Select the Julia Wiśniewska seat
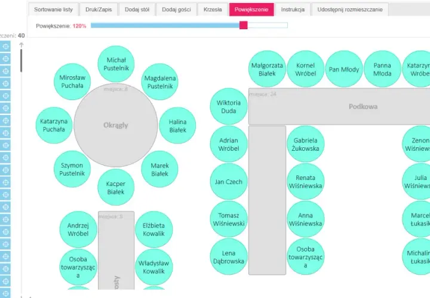Screen dimensions: 430x298 coord(417,182)
